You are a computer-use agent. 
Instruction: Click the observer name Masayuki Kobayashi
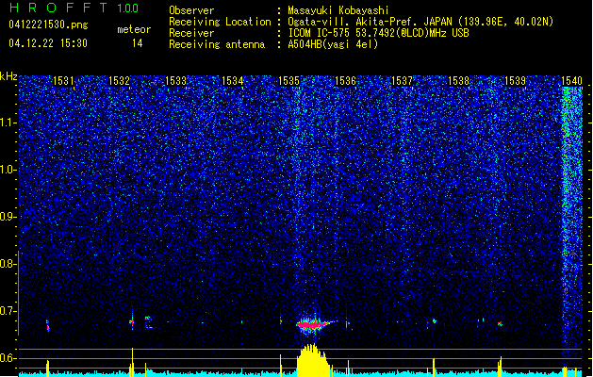(x=338, y=10)
